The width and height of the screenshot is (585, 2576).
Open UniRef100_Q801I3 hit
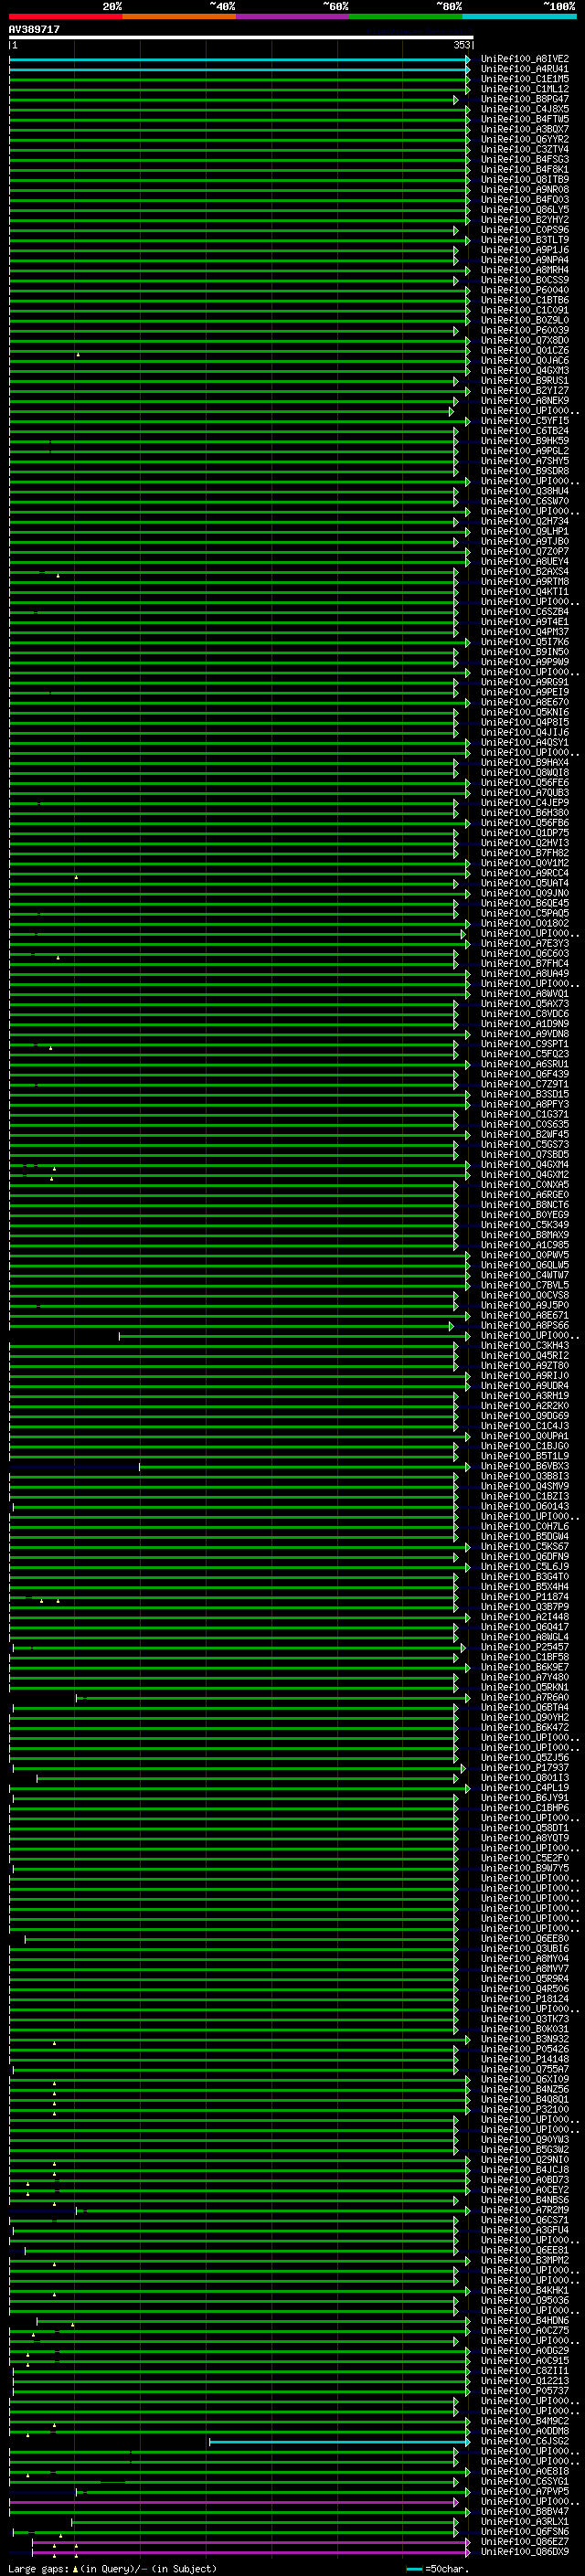click(x=524, y=1777)
